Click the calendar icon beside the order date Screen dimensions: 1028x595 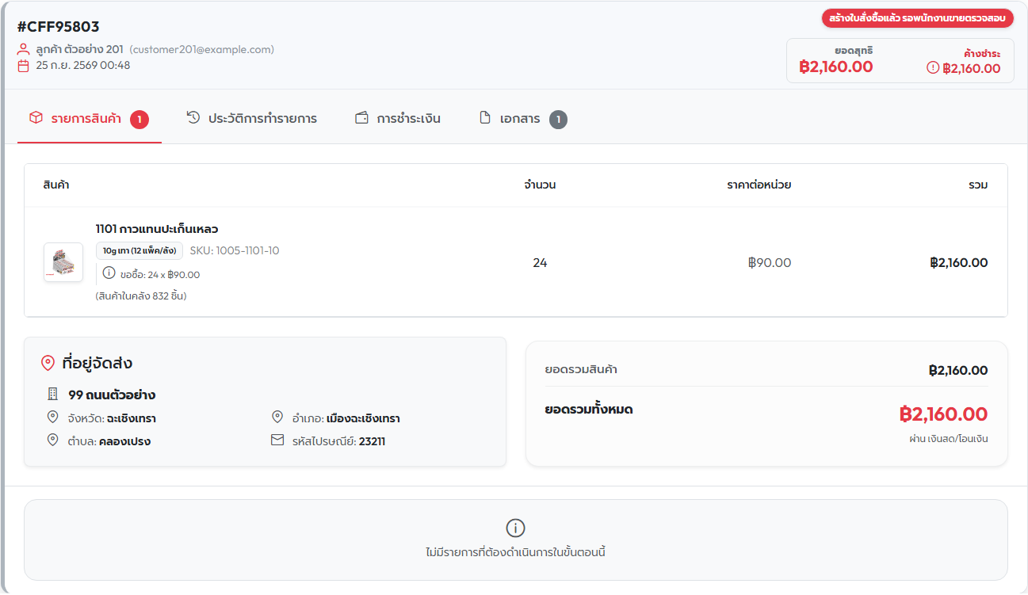pos(24,66)
